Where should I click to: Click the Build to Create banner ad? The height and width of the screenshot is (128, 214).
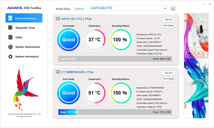click(196, 66)
